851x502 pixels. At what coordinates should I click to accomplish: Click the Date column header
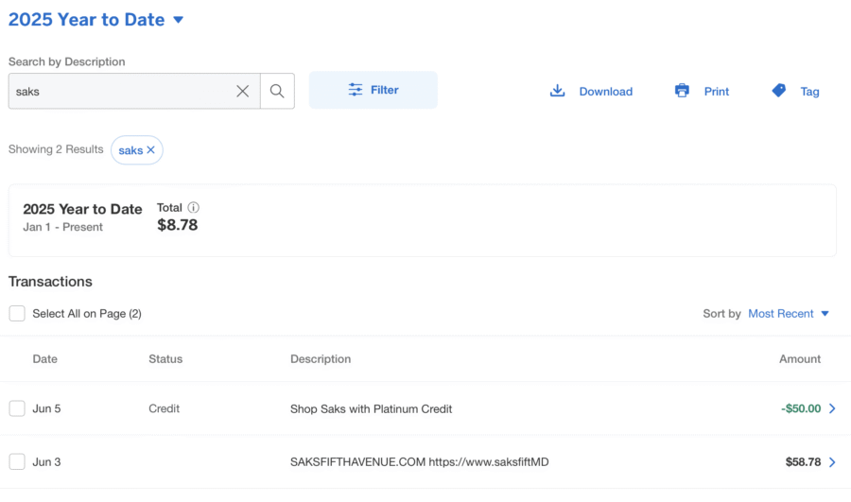click(x=45, y=359)
